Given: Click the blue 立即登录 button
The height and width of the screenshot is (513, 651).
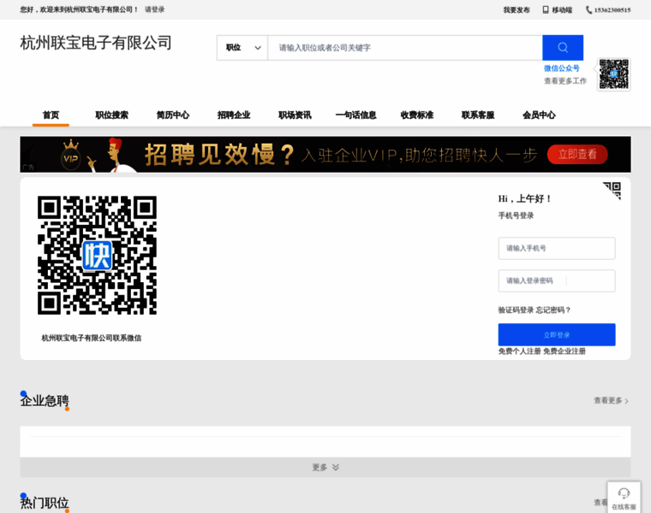Looking at the screenshot, I should click(x=557, y=335).
